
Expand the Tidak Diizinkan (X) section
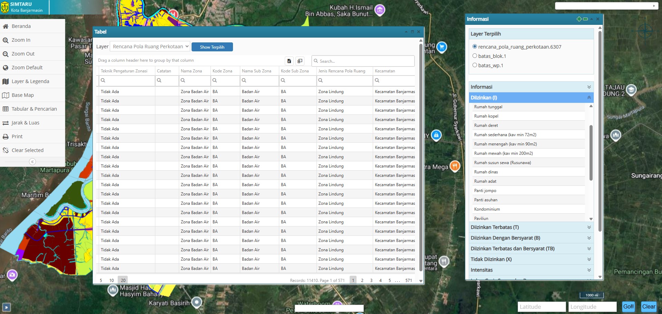point(531,259)
